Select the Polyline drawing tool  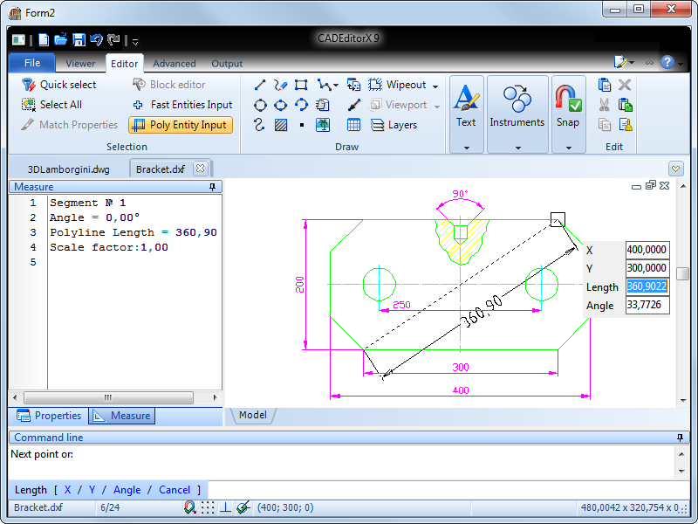pyautogui.click(x=324, y=85)
